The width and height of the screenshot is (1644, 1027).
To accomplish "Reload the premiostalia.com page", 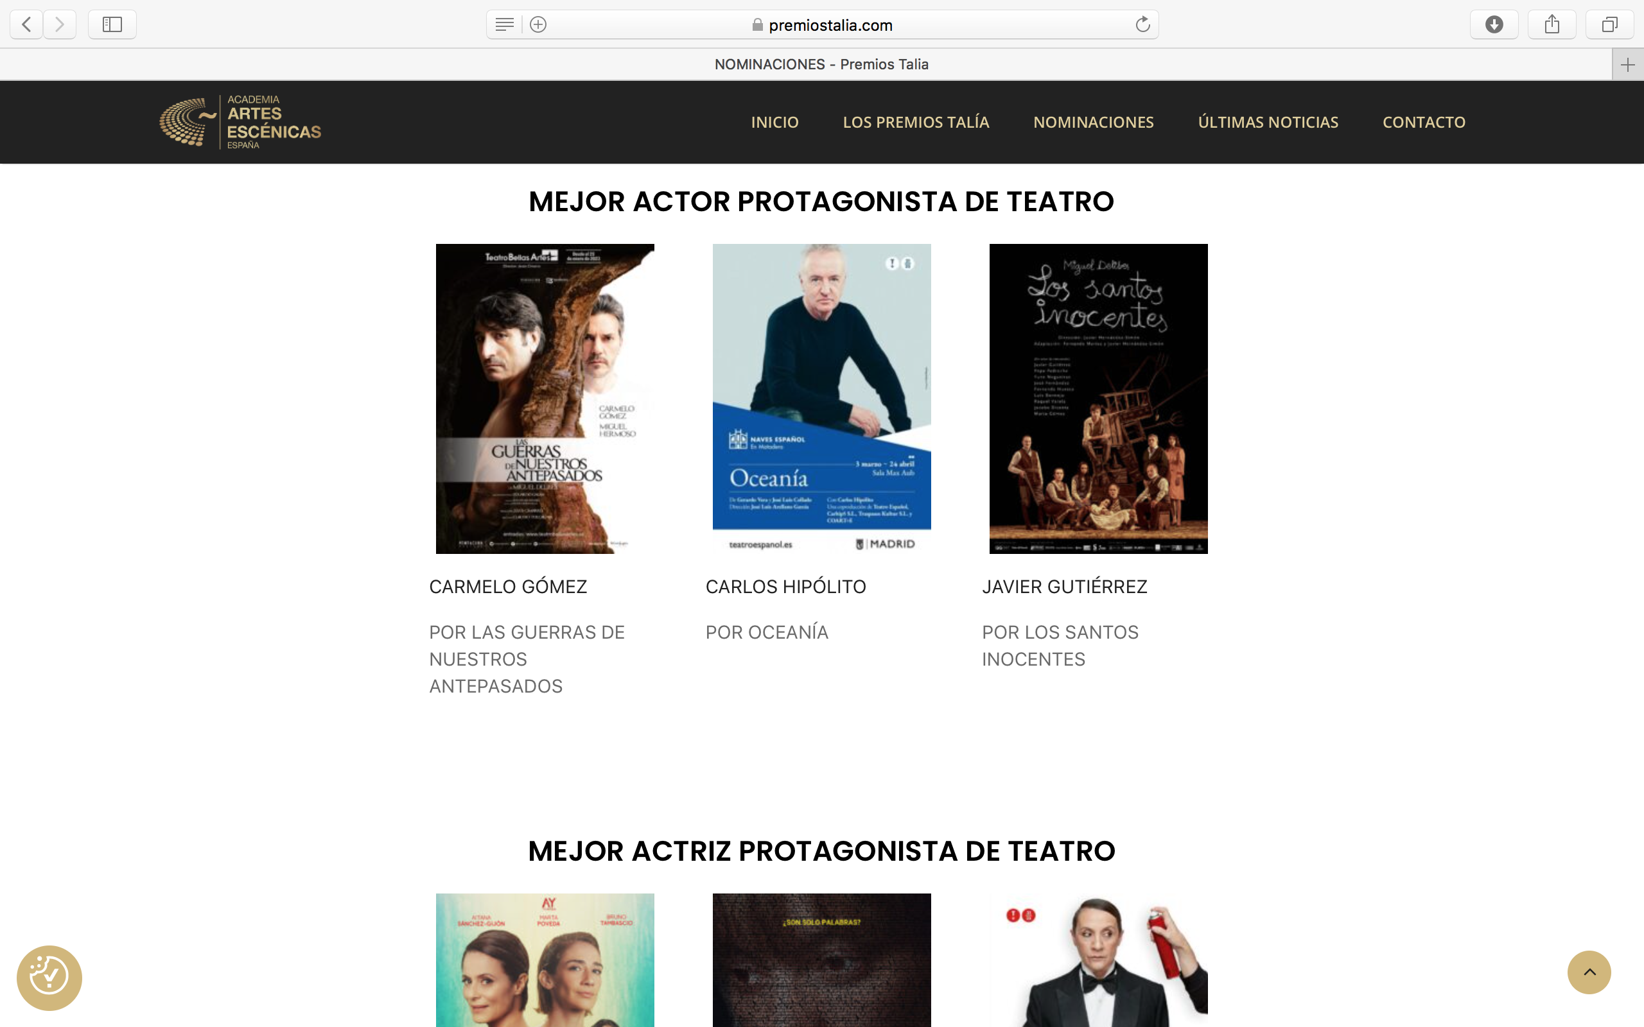I will (1142, 25).
